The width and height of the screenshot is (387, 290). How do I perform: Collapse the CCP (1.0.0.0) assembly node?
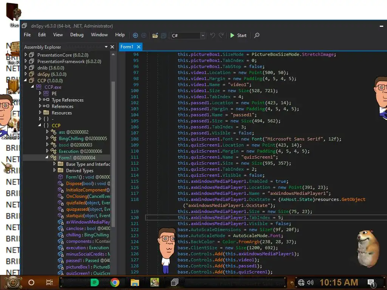pyautogui.click(x=25, y=80)
